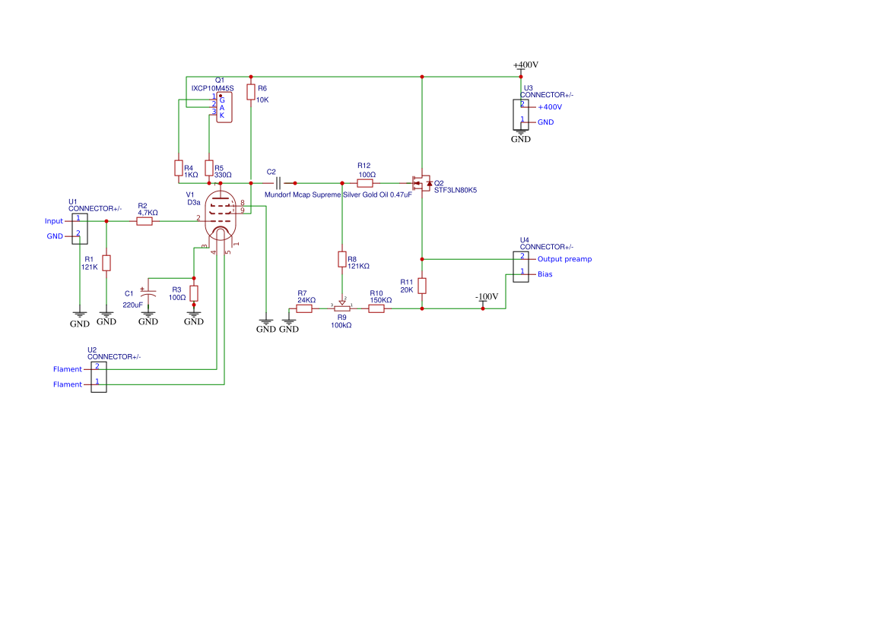Click the blue "+400V" pin label on U3
The width and height of the screenshot is (889, 629).
click(550, 107)
